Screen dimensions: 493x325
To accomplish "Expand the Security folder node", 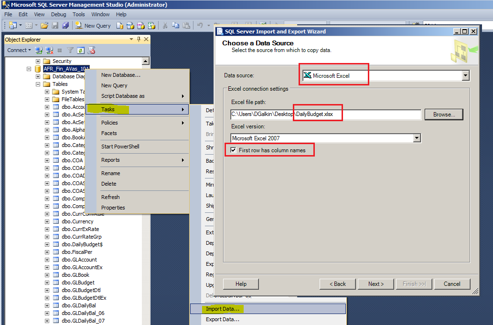I will coord(38,61).
